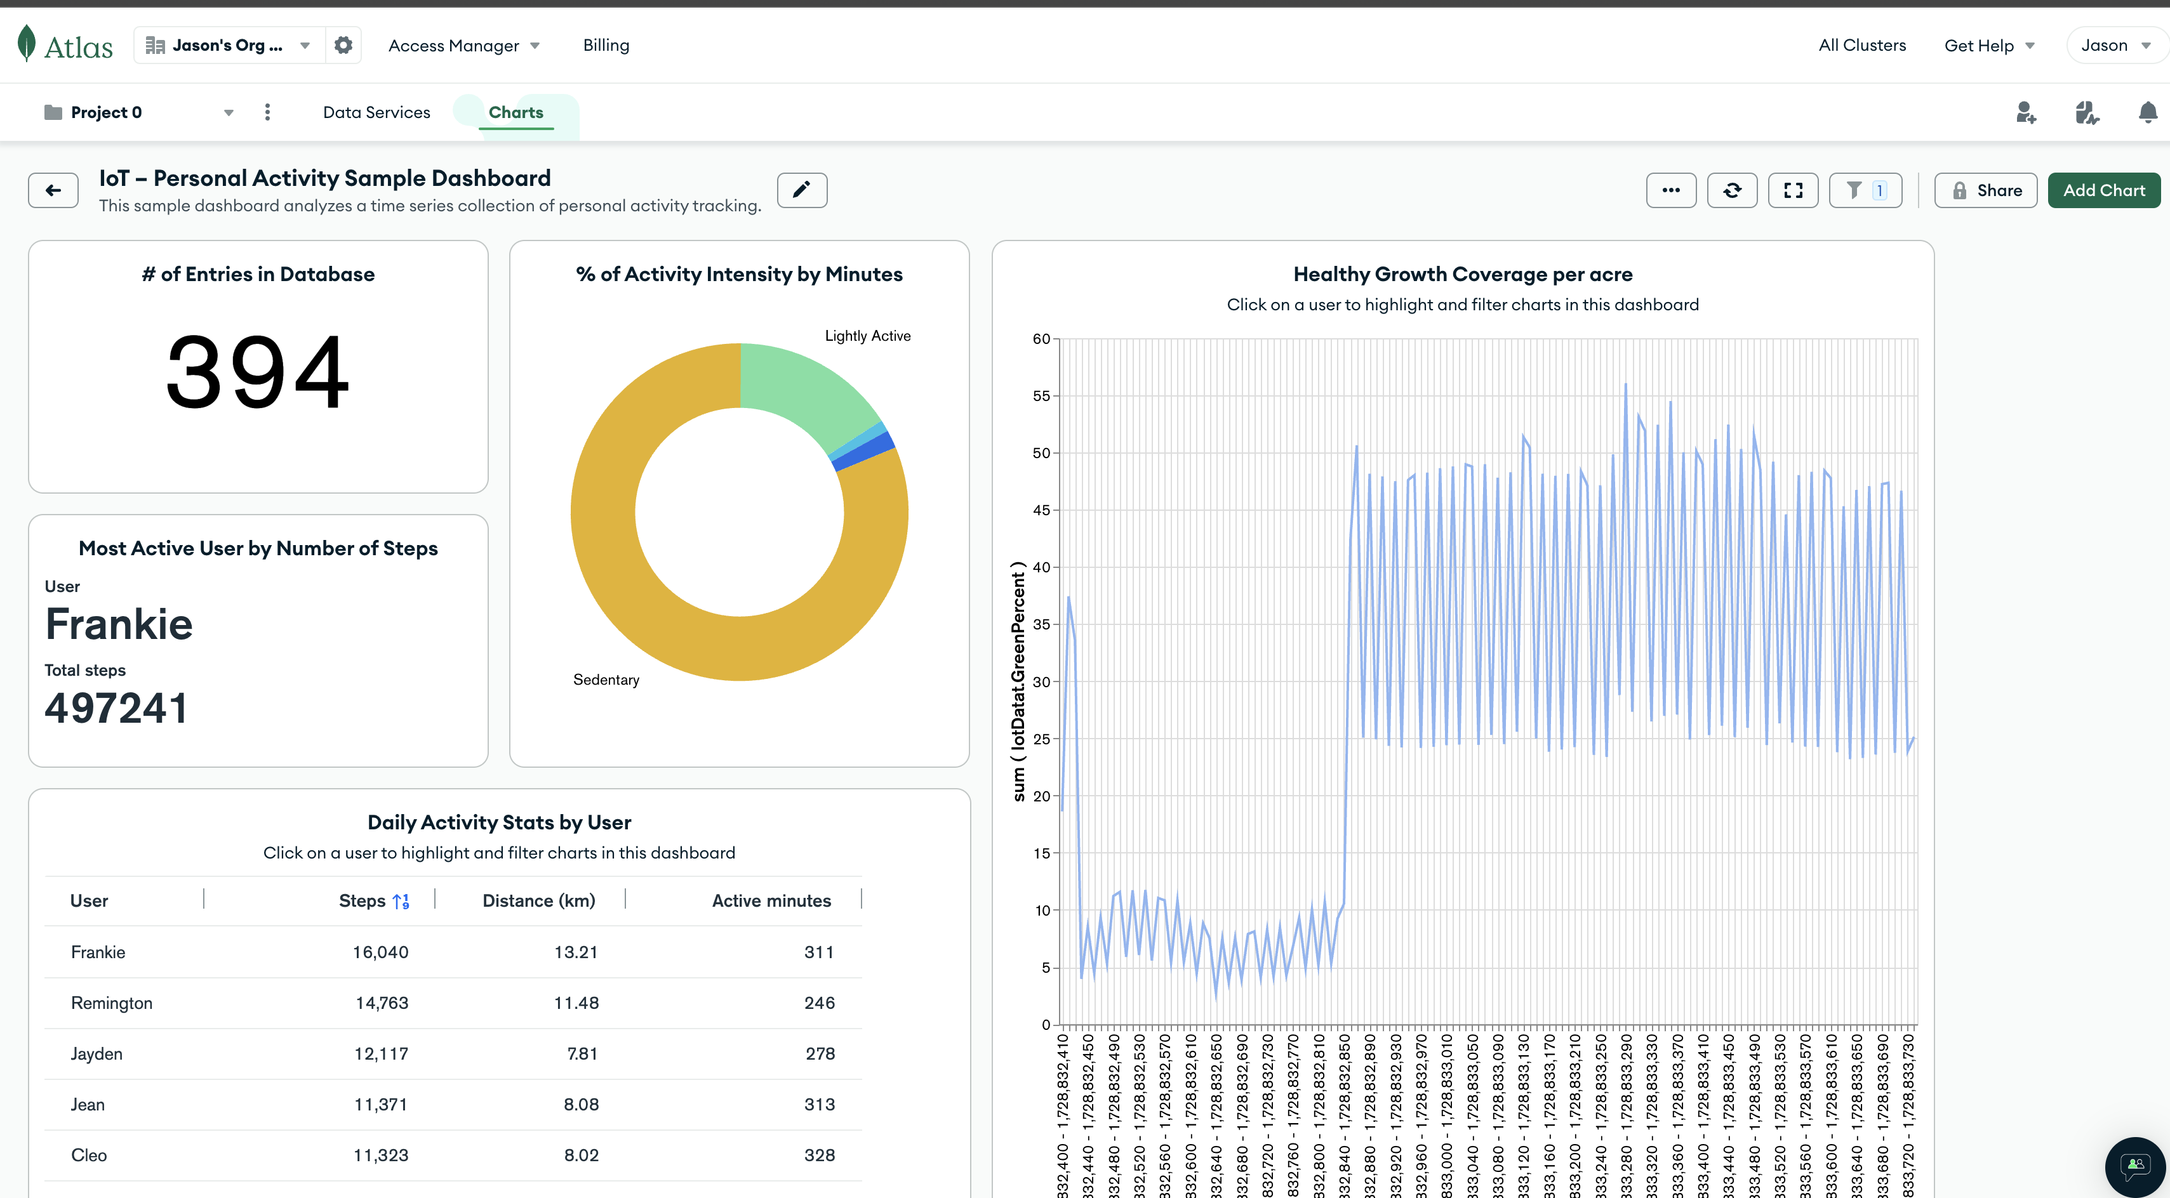
Task: Enter fullscreen dashboard view
Action: 1793,190
